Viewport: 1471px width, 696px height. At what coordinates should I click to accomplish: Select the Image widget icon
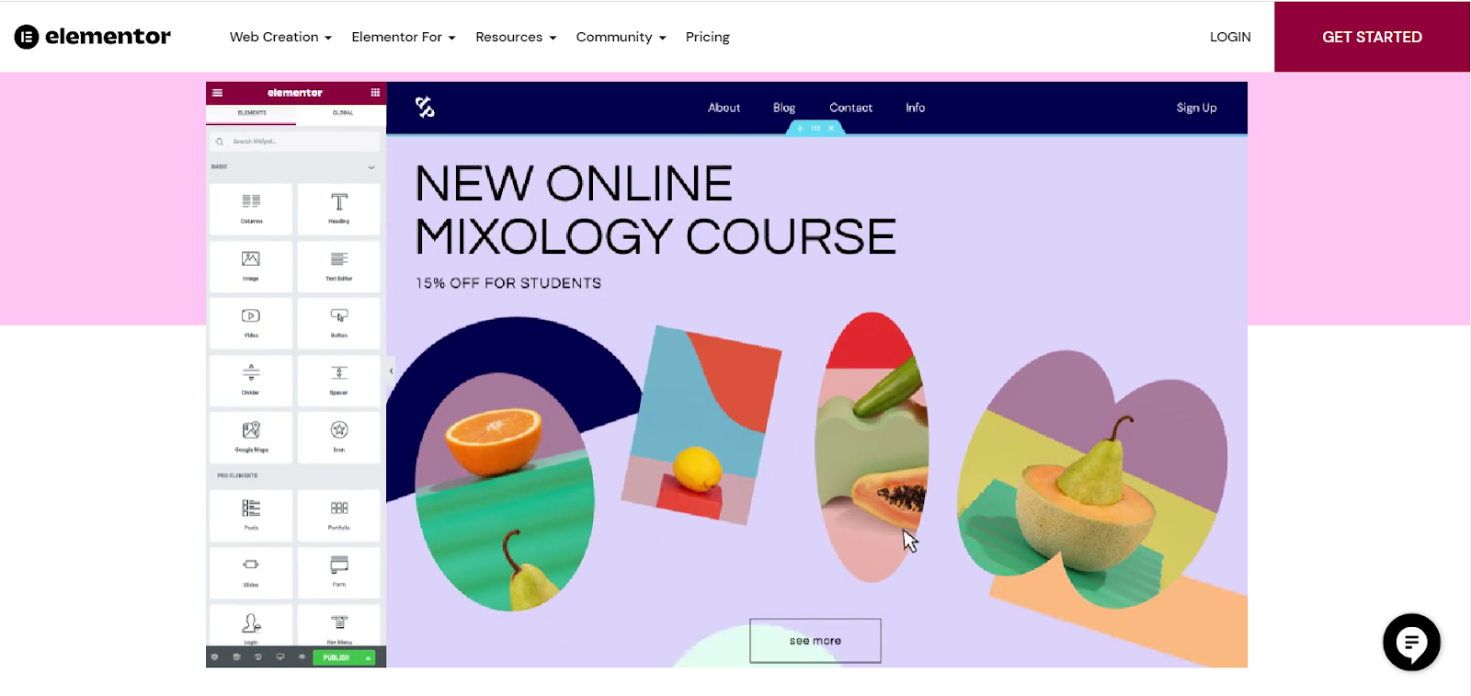click(251, 259)
